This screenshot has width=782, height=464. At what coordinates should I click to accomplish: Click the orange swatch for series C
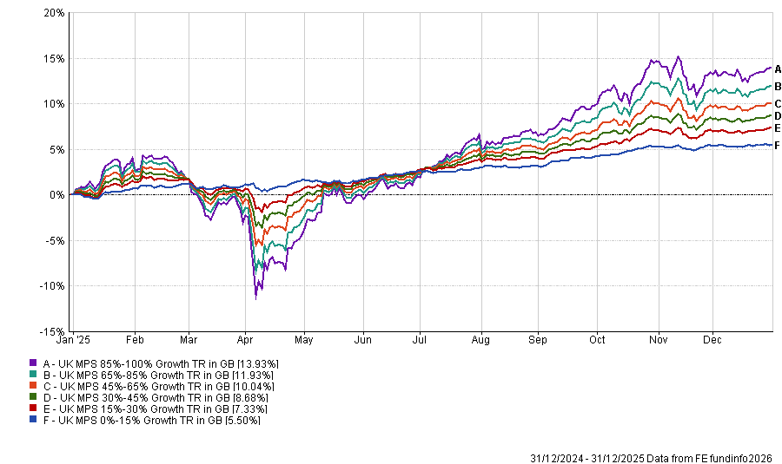(x=33, y=386)
